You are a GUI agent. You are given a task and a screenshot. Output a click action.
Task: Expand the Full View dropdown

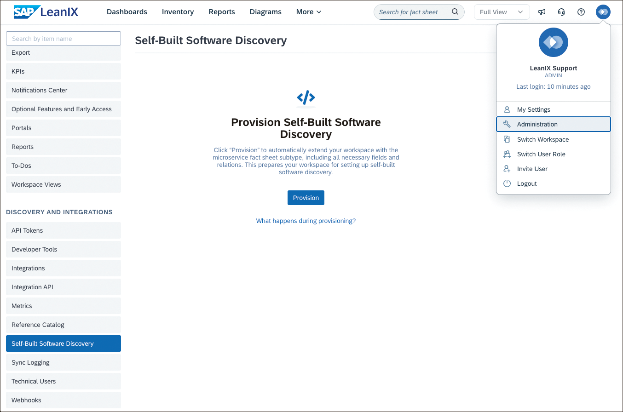(x=502, y=12)
